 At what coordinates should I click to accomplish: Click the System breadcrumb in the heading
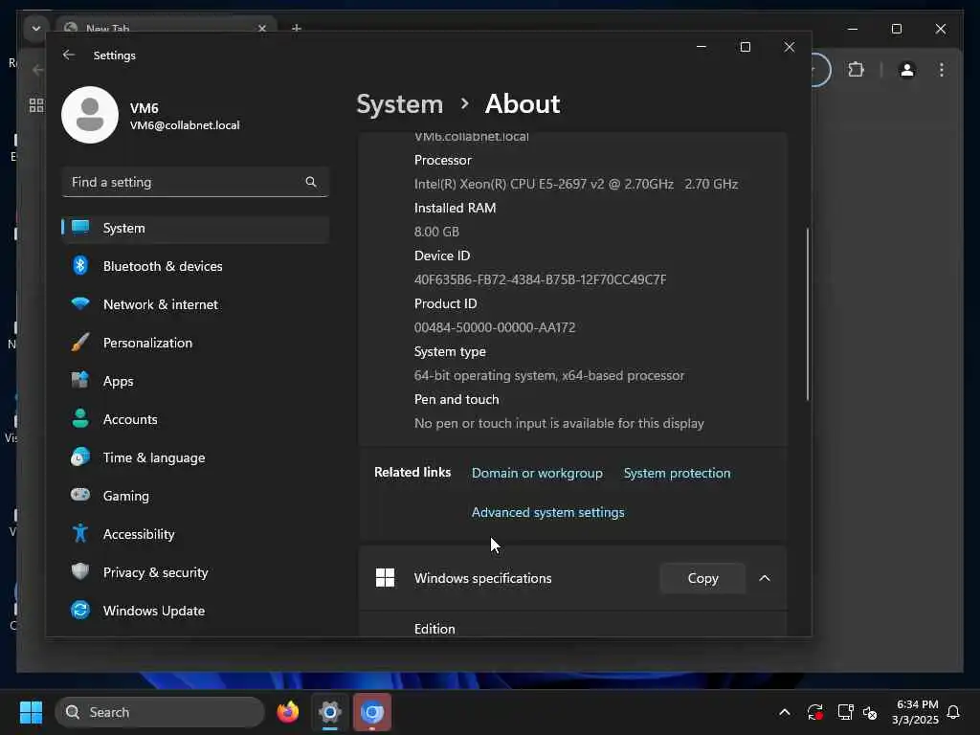click(399, 104)
